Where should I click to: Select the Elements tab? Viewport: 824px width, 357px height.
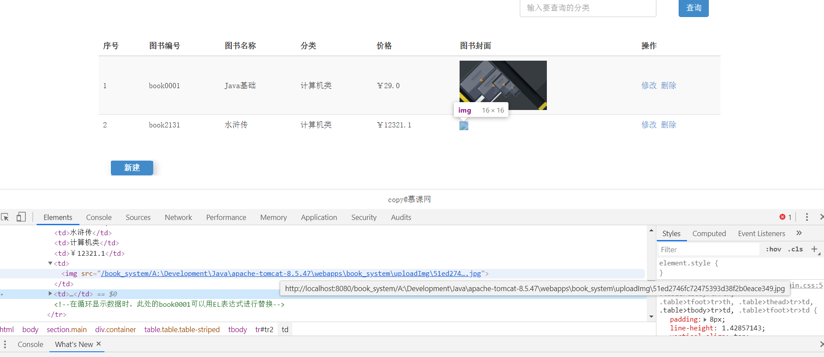tap(58, 217)
